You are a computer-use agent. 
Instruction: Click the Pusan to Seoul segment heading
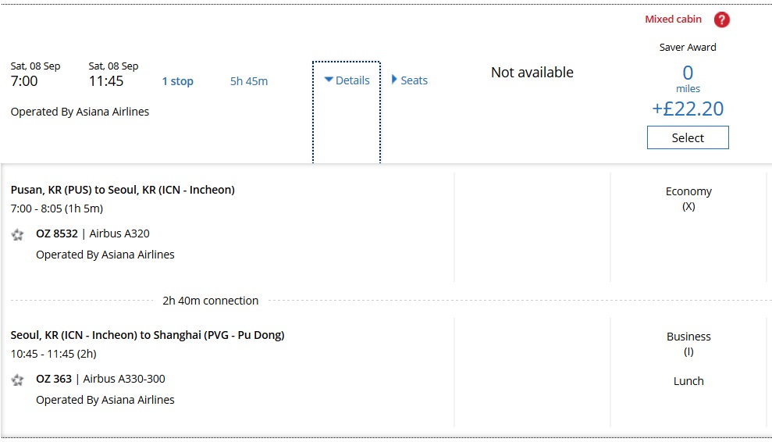coord(123,190)
